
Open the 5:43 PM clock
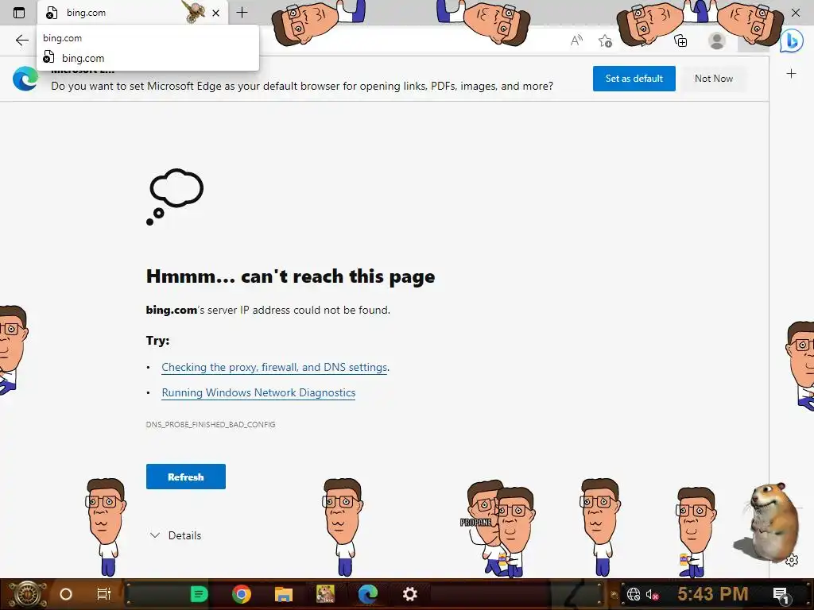(x=713, y=594)
